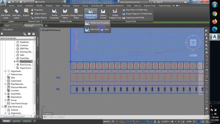The image size is (220, 124).
Task: Click Draw Parts in Profile View
Action: coord(135,10)
